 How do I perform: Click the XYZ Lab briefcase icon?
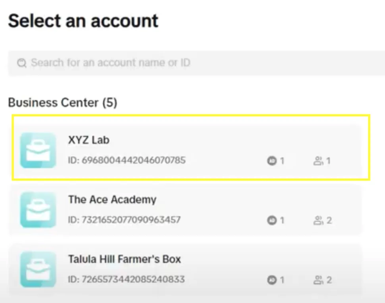[x=38, y=150]
